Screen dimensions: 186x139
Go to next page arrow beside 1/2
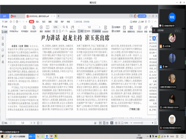pos(100,27)
